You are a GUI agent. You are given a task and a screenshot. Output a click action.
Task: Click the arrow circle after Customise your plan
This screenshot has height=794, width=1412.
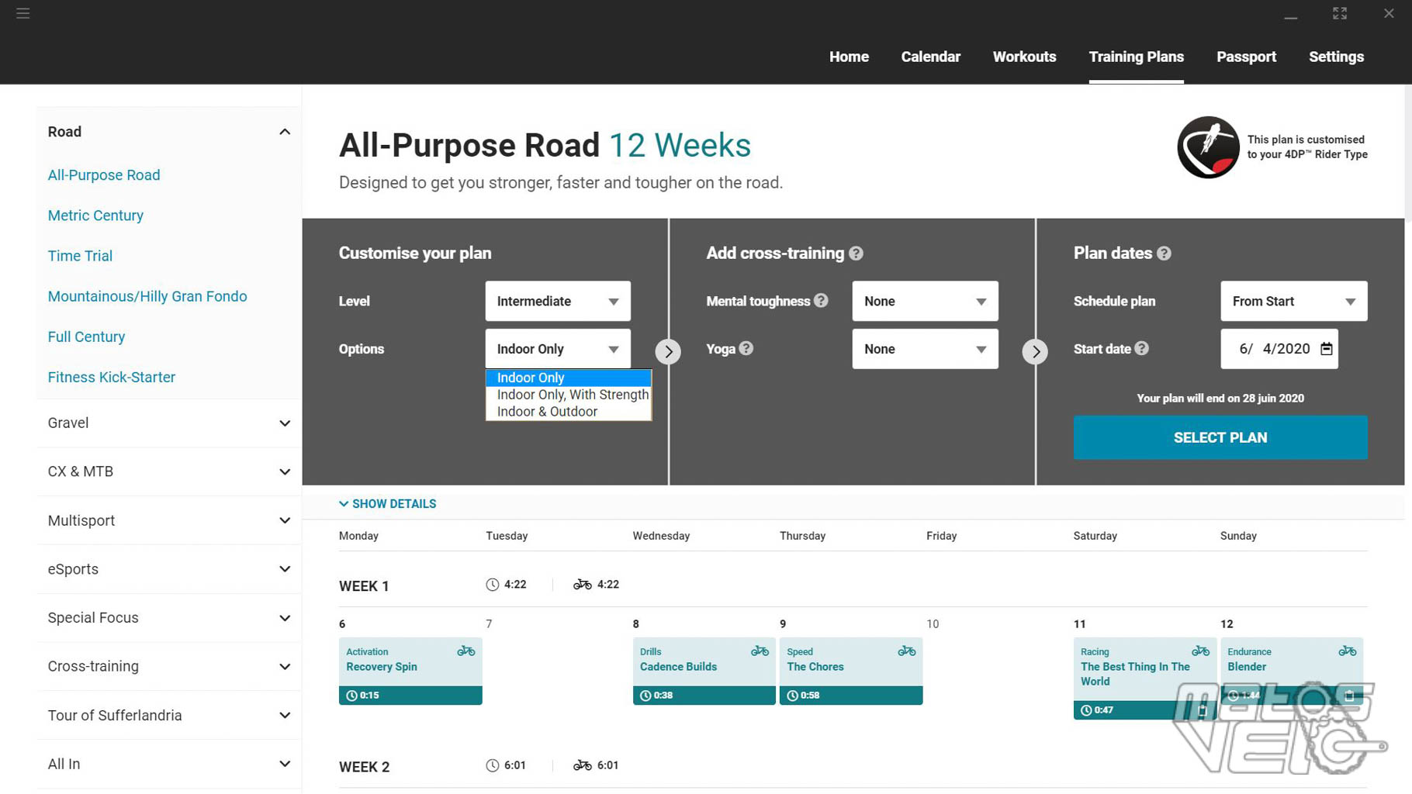pos(668,351)
